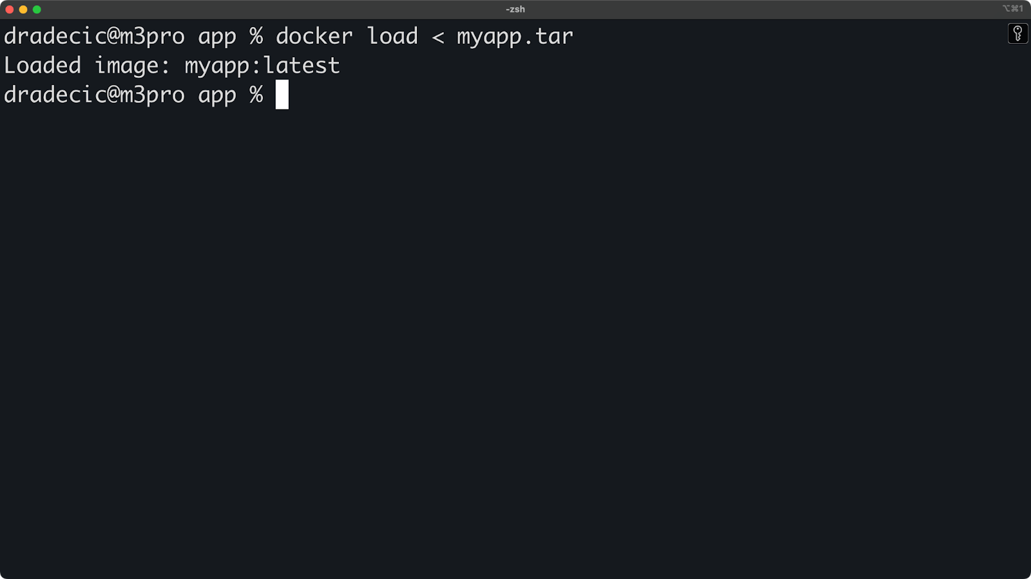Image resolution: width=1031 pixels, height=579 pixels.
Task: Click the white block cursor at the prompt
Action: [282, 95]
